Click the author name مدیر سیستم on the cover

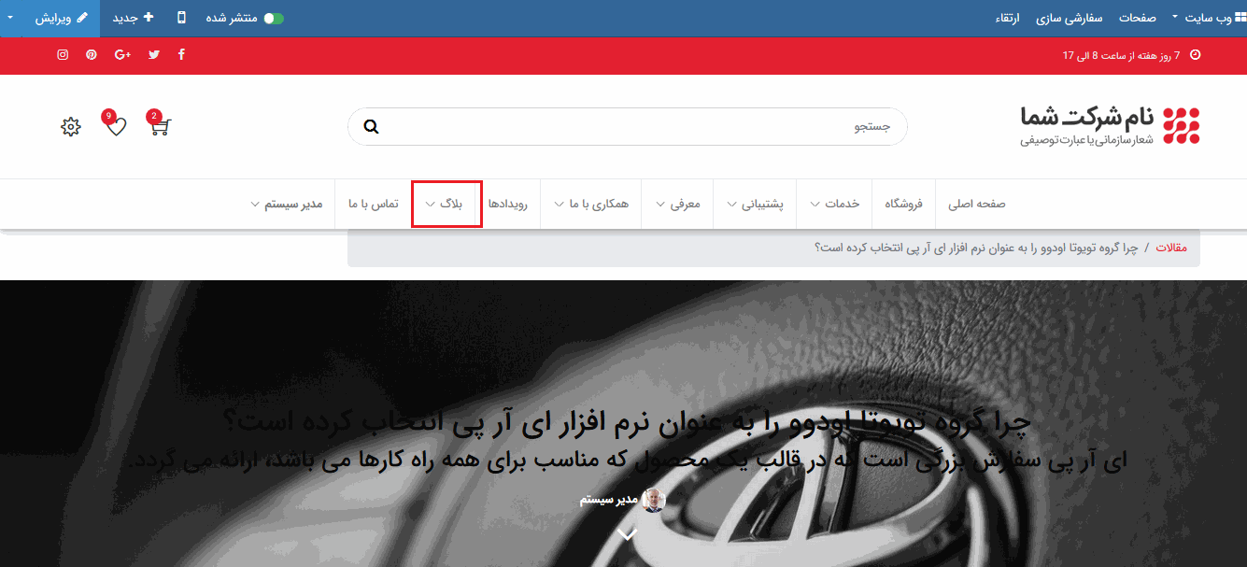click(608, 500)
